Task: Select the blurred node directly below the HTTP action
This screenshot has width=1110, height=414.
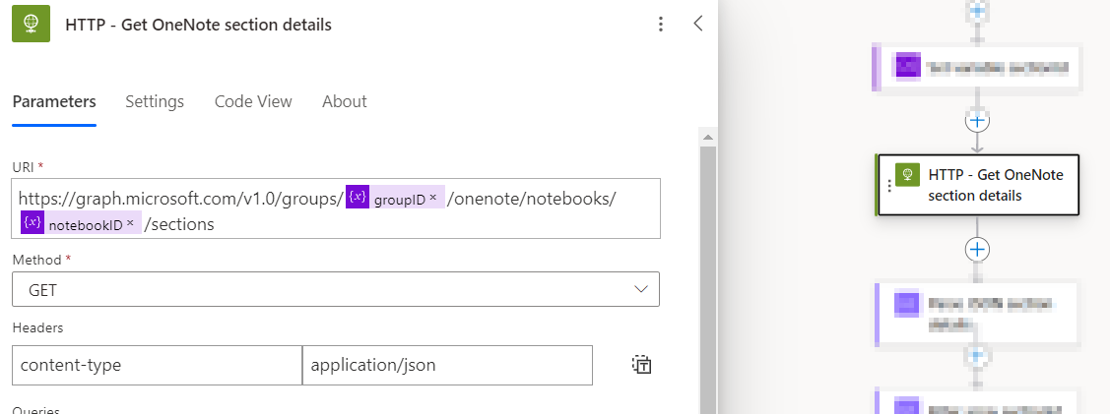Action: (x=977, y=315)
